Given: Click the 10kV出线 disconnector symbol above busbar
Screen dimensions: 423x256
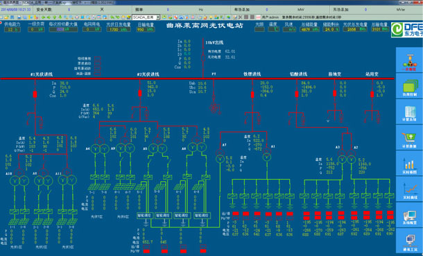Looking at the screenshot, I should click(203, 58).
